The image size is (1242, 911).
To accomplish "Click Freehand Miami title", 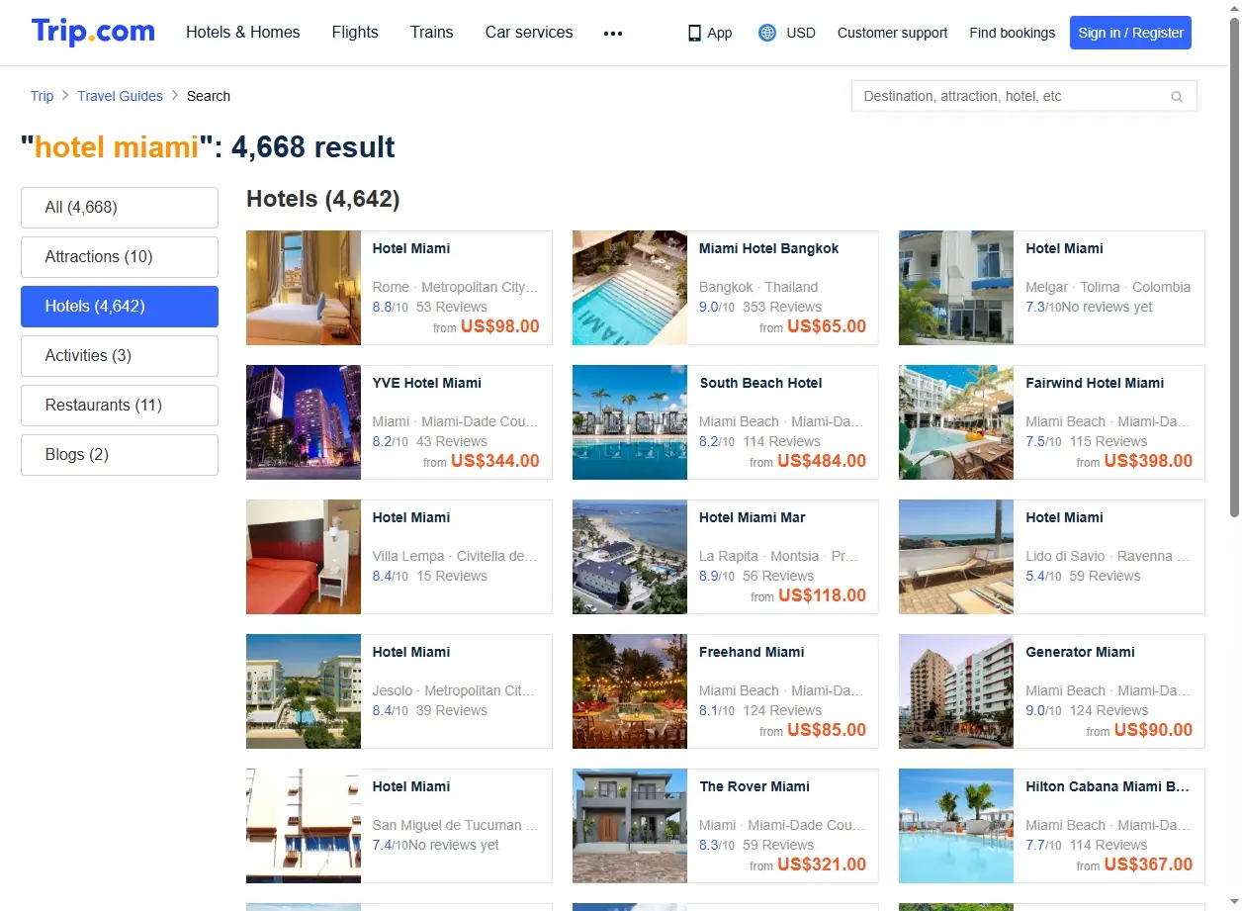I will (x=752, y=652).
